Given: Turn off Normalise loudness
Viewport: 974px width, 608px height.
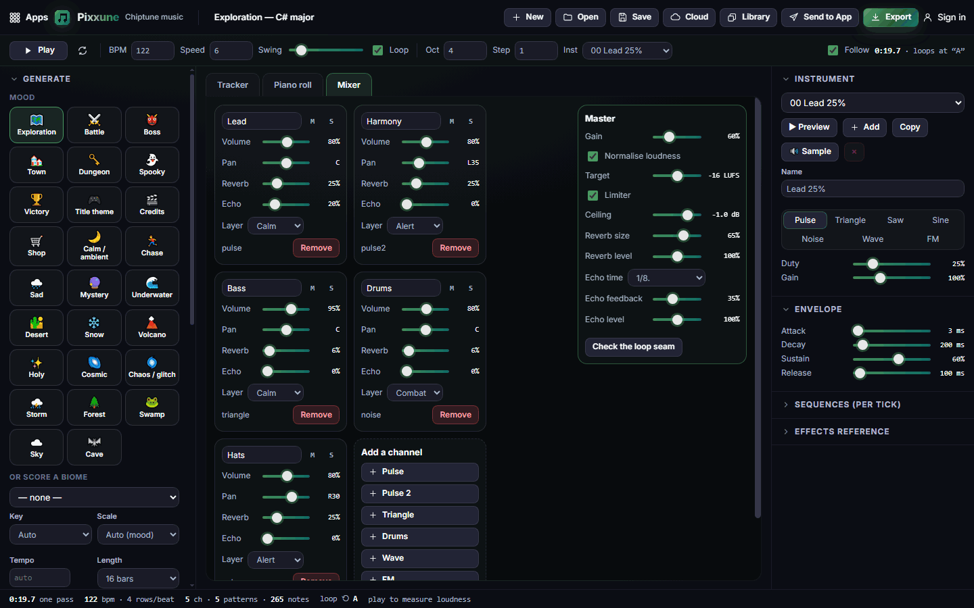Looking at the screenshot, I should 593,156.
